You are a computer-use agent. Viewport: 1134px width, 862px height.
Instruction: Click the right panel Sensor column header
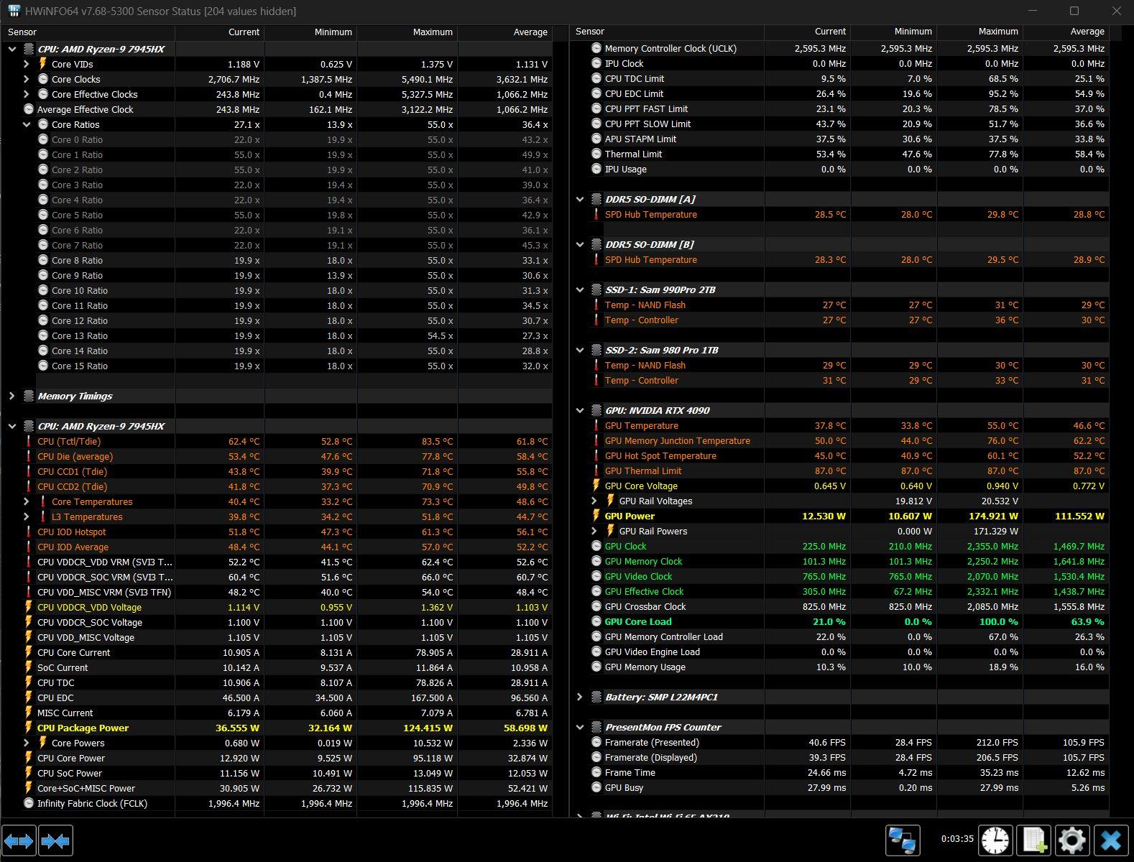tap(666, 32)
